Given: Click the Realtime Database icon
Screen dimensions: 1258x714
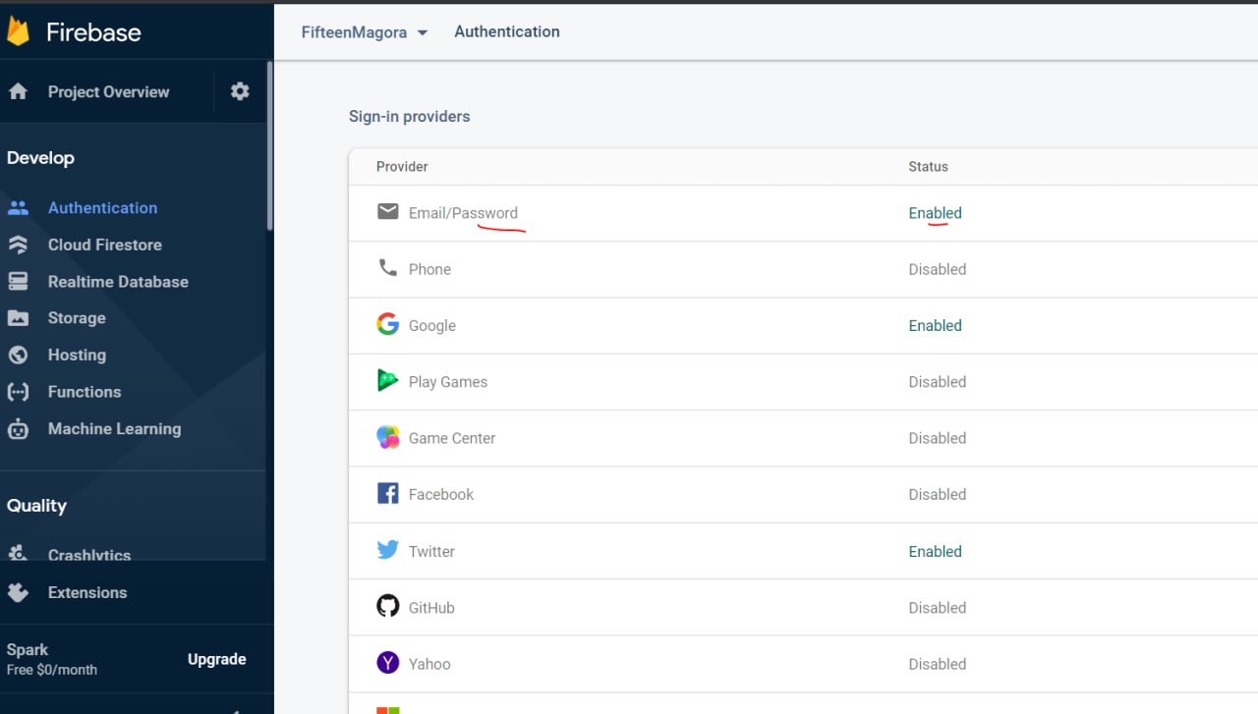Looking at the screenshot, I should [18, 282].
